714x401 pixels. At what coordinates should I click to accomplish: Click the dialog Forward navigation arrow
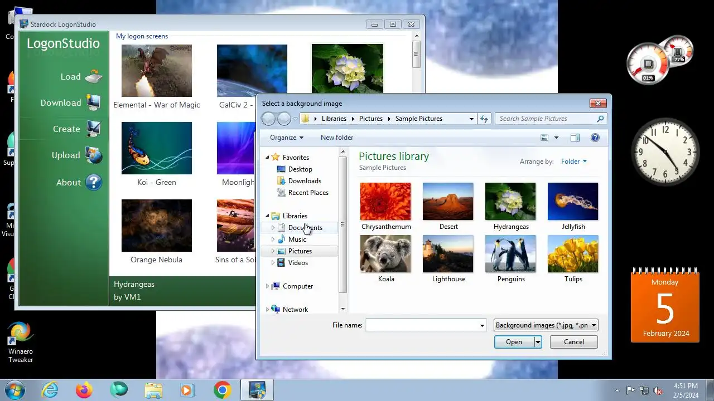tap(284, 119)
